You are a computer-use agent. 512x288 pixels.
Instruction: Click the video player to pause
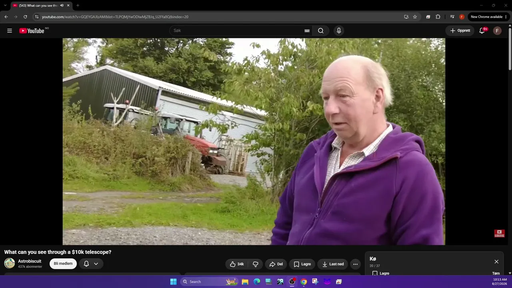(254, 142)
